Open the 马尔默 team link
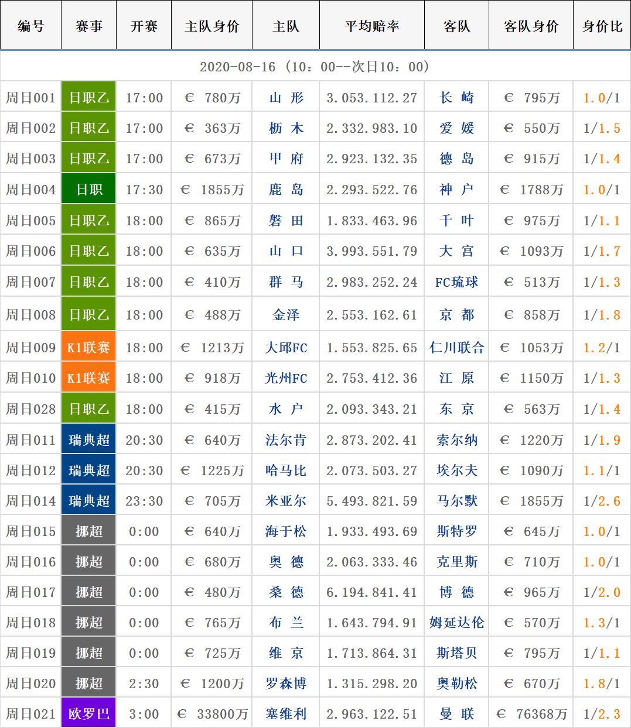The height and width of the screenshot is (728, 631). [456, 501]
